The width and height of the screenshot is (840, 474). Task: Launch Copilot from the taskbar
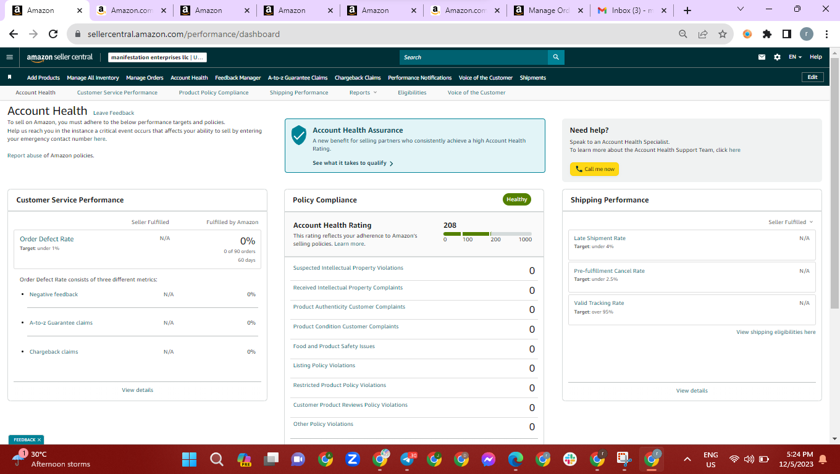click(245, 459)
